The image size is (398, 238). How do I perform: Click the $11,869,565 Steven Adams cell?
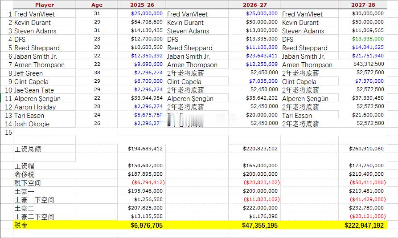[x=368, y=30]
